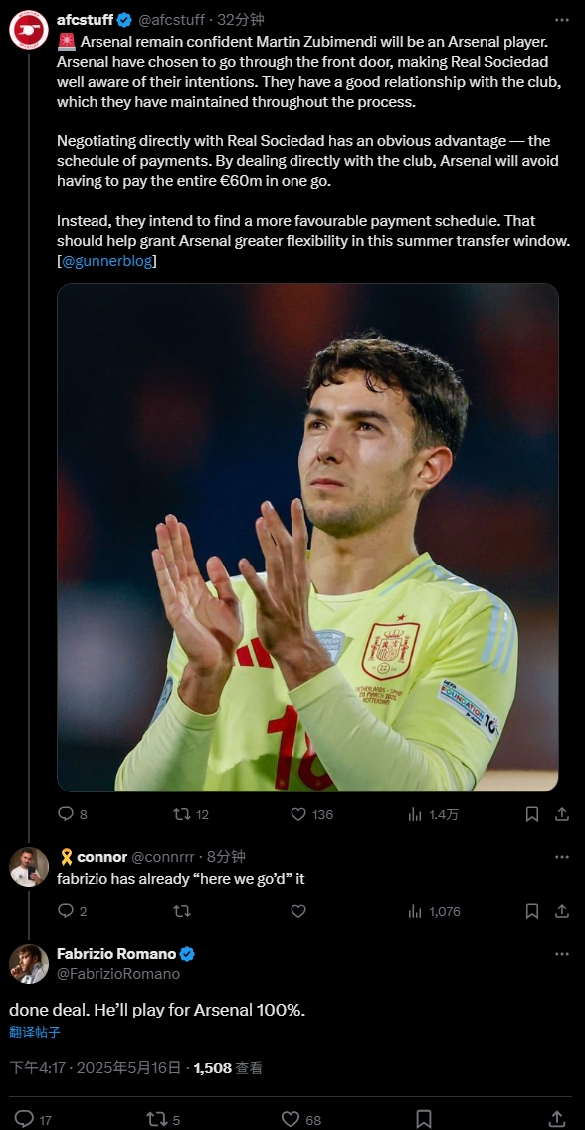Open afcstuff profile avatar
Viewport: 585px width, 1130px height.
click(x=29, y=30)
